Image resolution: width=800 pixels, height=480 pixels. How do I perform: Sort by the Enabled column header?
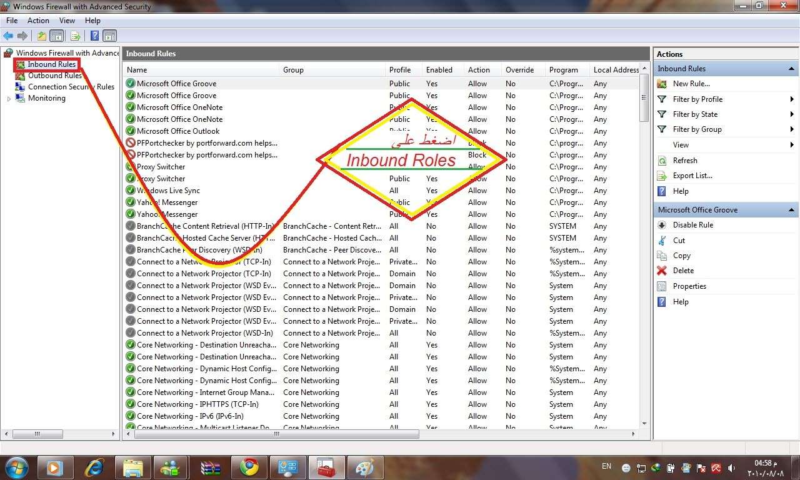pyautogui.click(x=443, y=70)
